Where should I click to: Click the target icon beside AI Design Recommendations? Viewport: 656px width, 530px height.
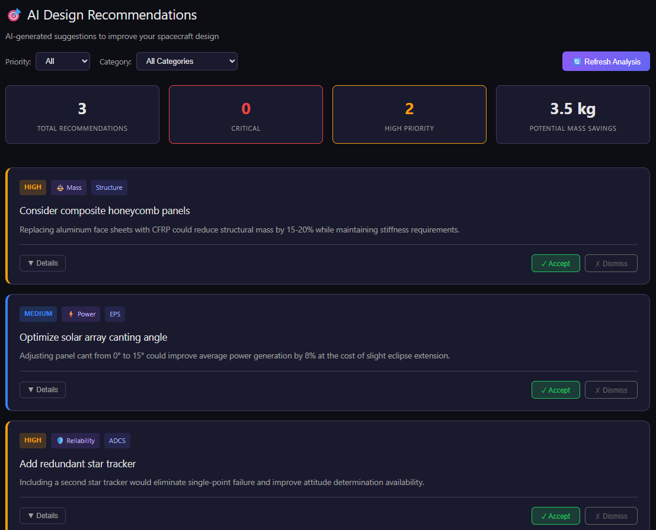pos(14,15)
